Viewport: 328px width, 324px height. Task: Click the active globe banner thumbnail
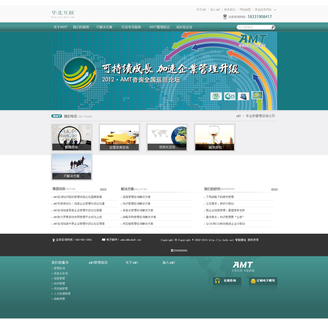[257, 95]
